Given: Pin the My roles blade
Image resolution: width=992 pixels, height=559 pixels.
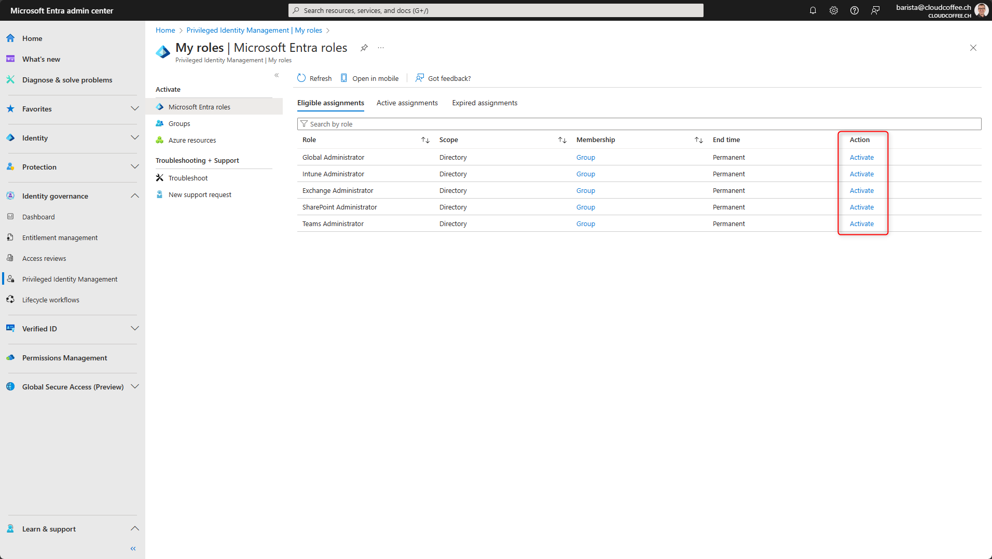Looking at the screenshot, I should (x=364, y=48).
